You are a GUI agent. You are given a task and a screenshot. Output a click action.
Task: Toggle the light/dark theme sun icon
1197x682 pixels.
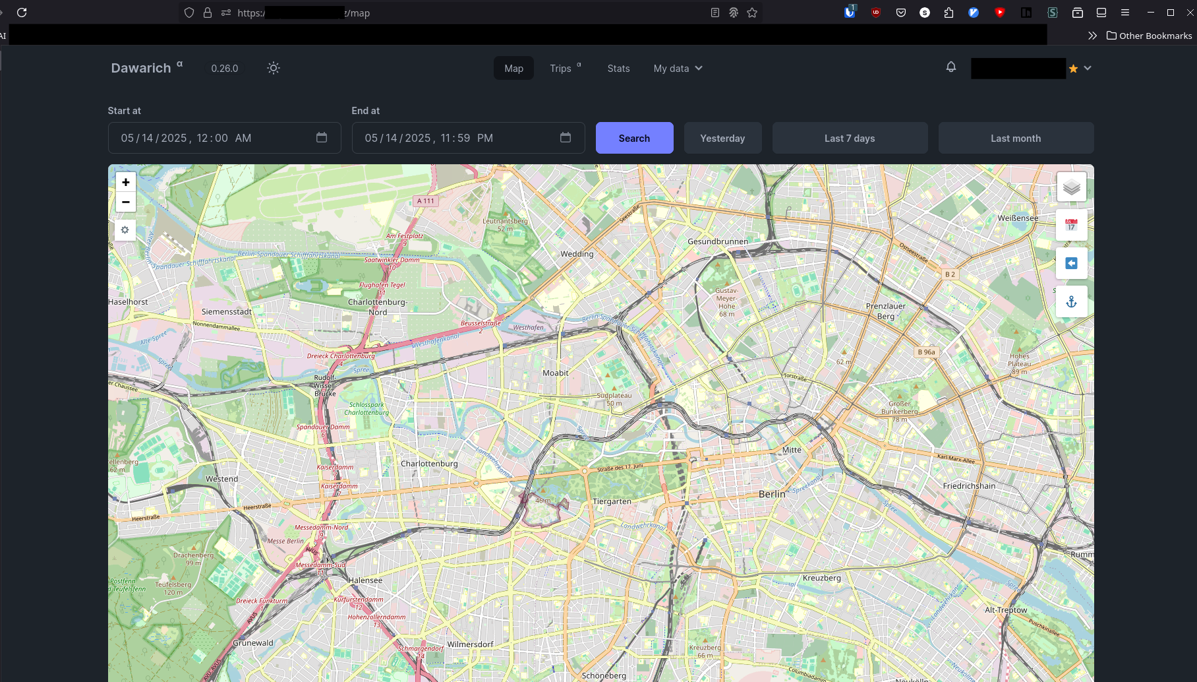tap(274, 68)
